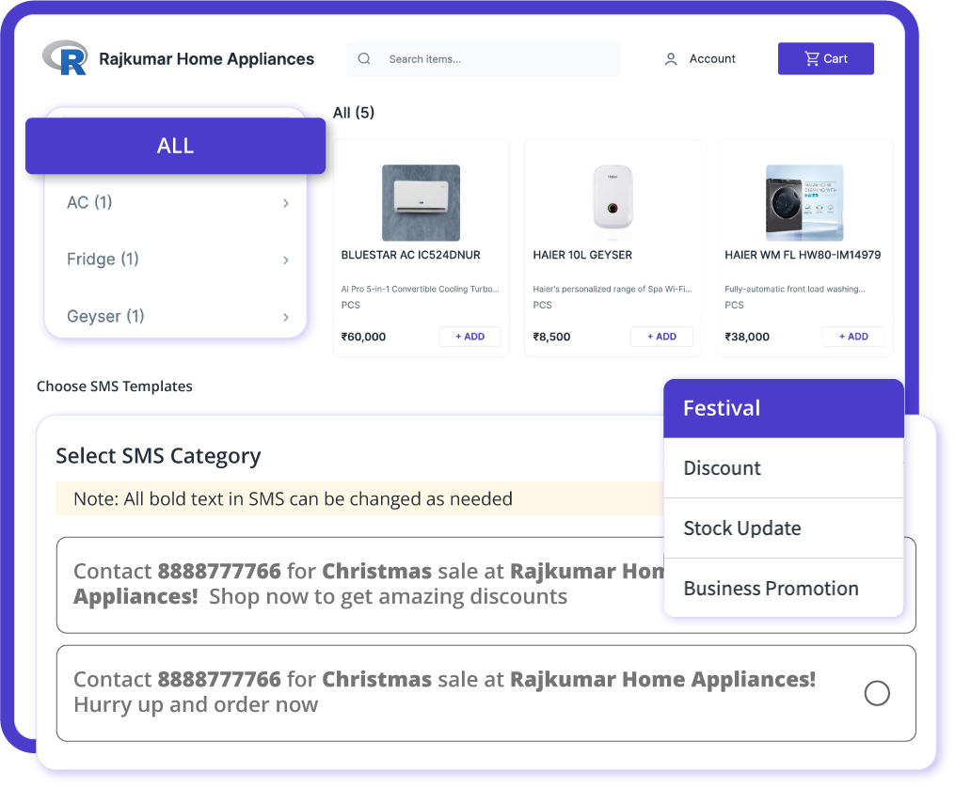955x788 pixels.
Task: Click 'Haier's personalized range of Spa Wi-Fi...' description
Action: [613, 289]
